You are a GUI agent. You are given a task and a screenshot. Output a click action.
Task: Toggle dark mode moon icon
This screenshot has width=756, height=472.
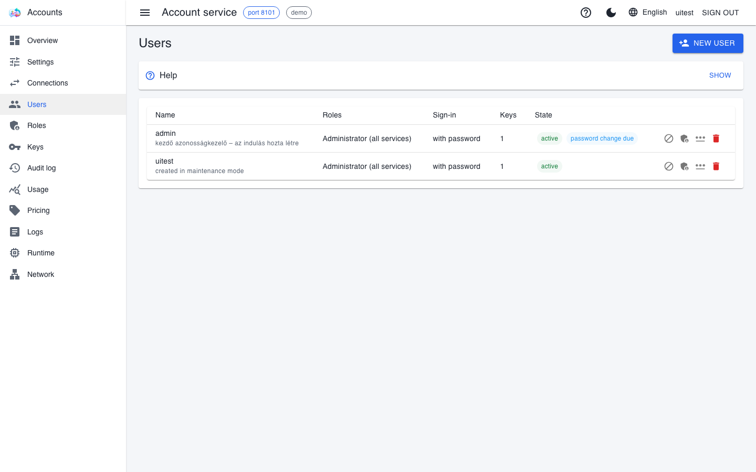[611, 13]
